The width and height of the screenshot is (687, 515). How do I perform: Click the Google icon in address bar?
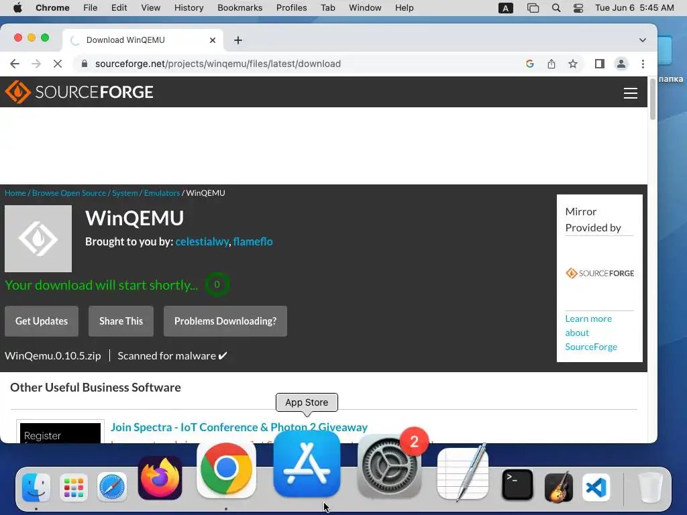(x=530, y=64)
